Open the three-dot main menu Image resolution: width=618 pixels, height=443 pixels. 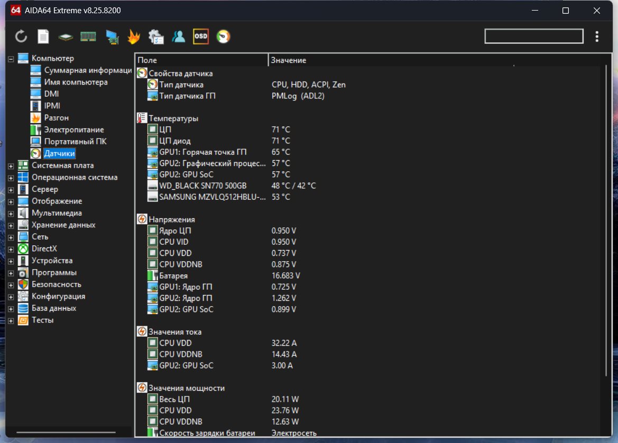click(597, 36)
